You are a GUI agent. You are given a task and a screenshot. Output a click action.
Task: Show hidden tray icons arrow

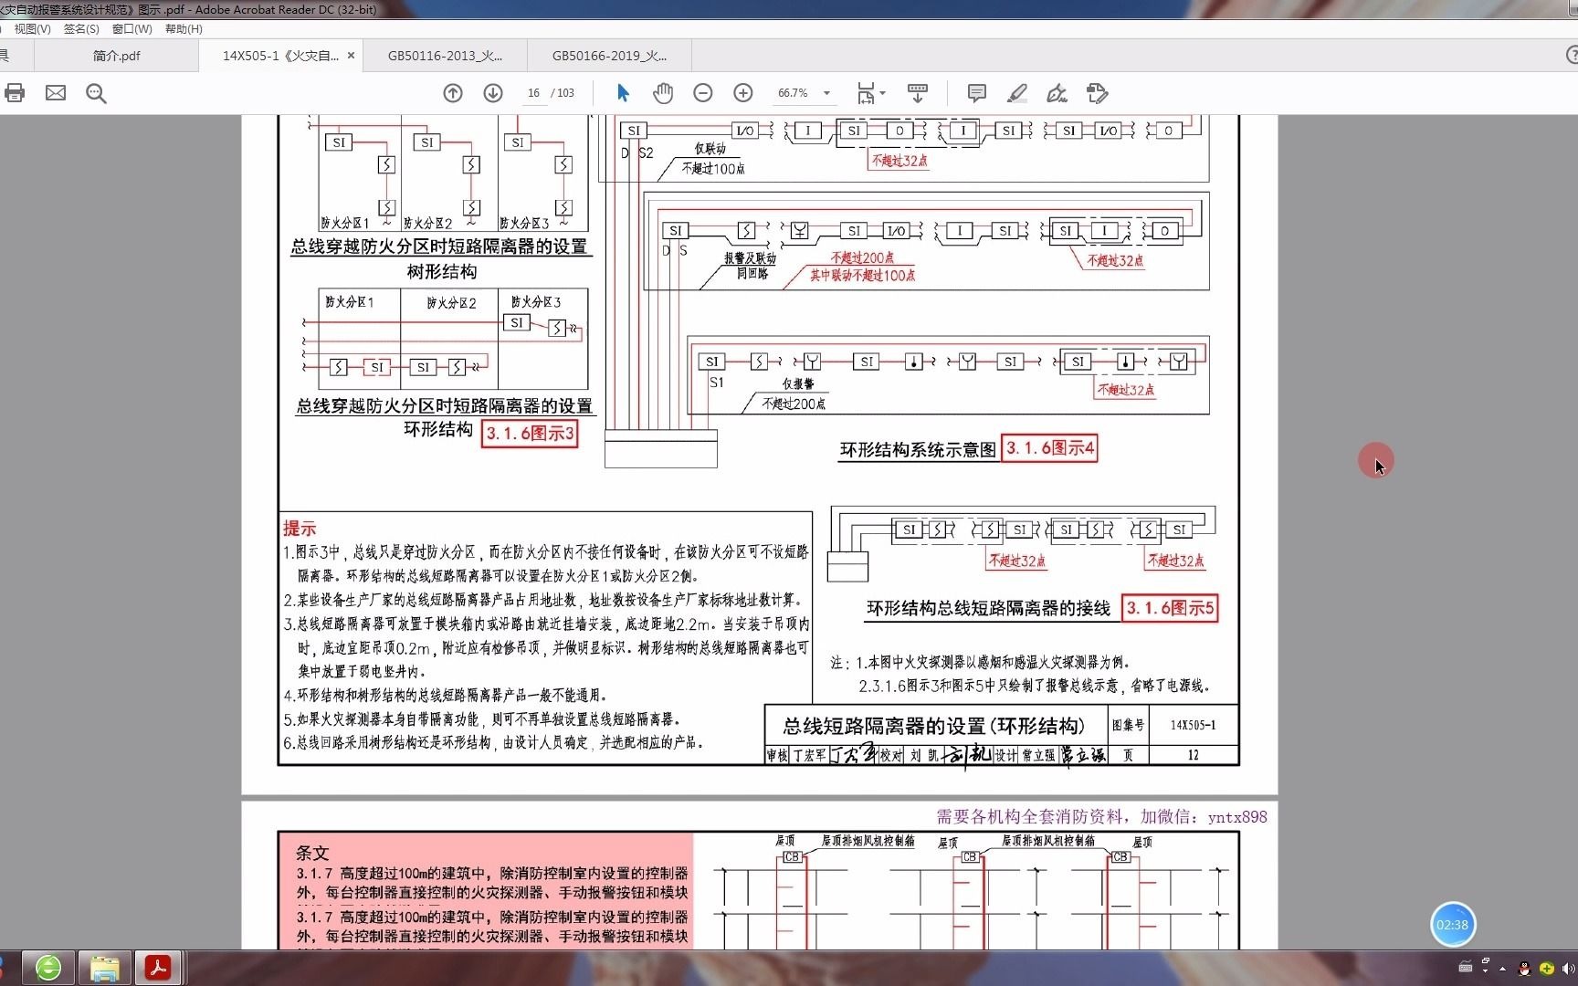pos(1502,969)
